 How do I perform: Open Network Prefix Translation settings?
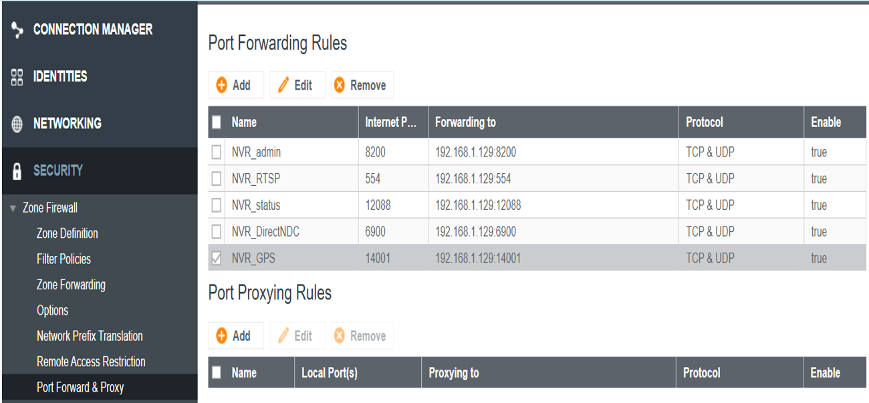90,336
